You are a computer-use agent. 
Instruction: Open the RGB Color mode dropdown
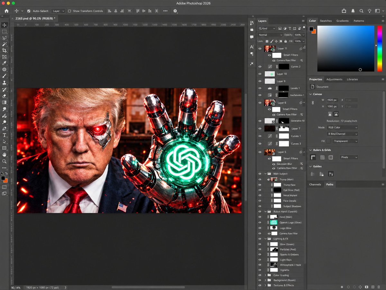coord(343,127)
